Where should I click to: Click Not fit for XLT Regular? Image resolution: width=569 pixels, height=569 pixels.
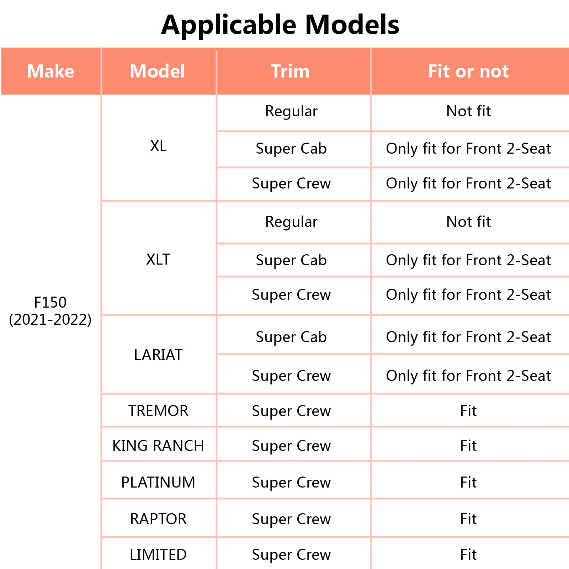pos(469,222)
